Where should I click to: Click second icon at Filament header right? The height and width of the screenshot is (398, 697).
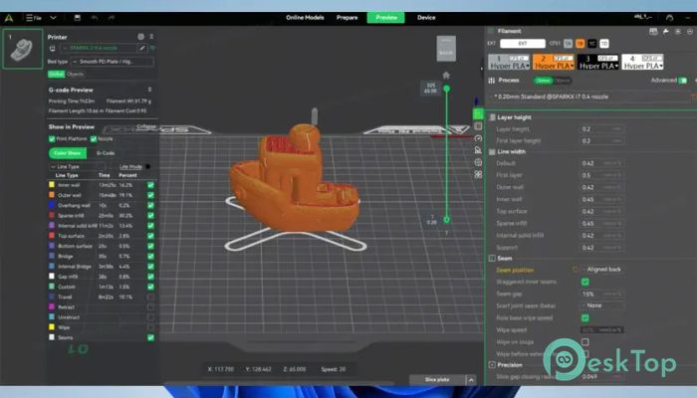click(665, 31)
